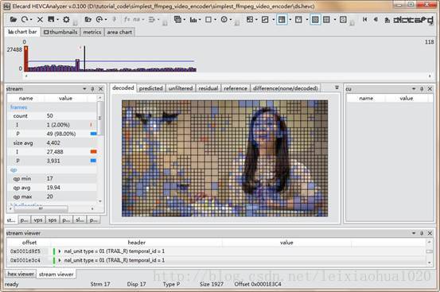Open dropdown arrow beside the bar chart icon
Screen dimensions: 440x292
pos(200,20)
